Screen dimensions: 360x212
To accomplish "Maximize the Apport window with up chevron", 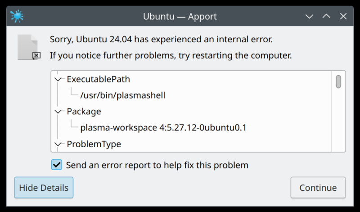I will point(326,16).
